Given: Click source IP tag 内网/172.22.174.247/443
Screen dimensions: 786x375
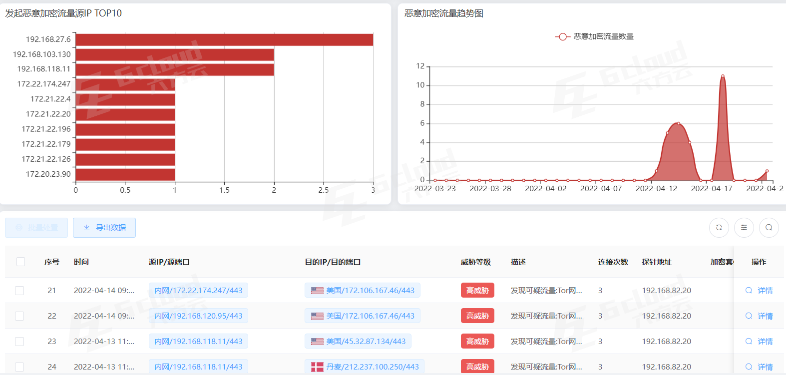Looking at the screenshot, I should point(198,291).
